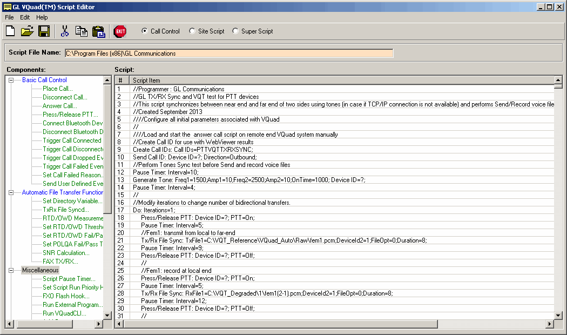Select the Site Script radio button

pos(192,31)
